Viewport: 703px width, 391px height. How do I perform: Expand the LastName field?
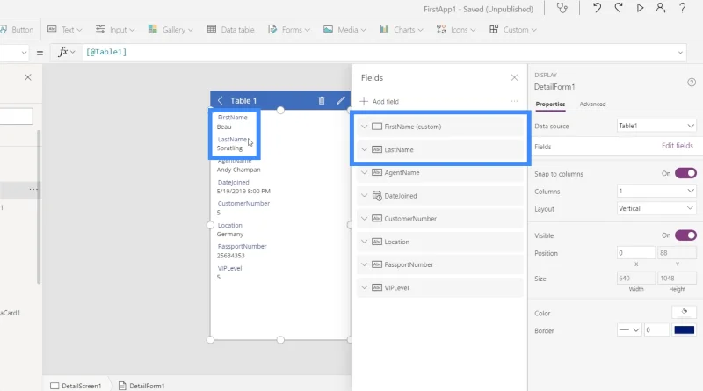(364, 149)
